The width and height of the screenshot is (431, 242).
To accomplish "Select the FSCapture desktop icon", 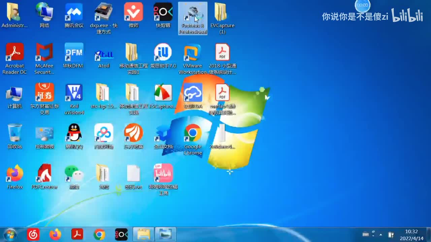I will 163,96.
